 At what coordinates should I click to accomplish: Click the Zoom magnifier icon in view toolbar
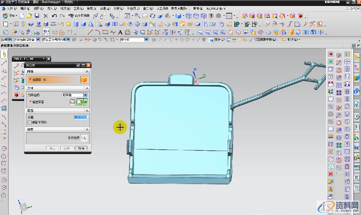click(x=137, y=15)
